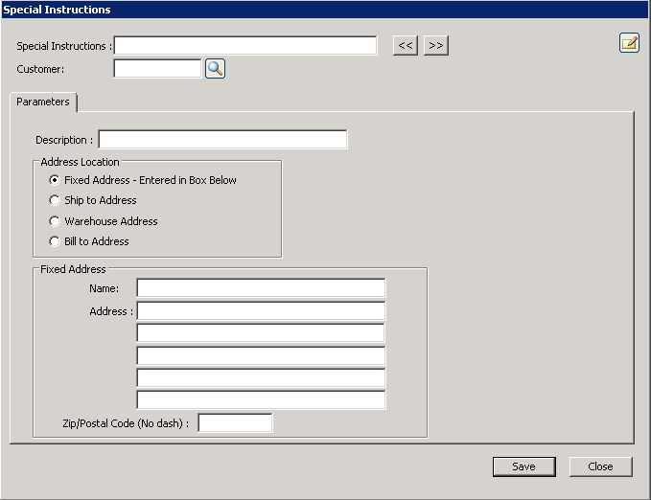The width and height of the screenshot is (651, 500).
Task: Select Fixed Address - Entered in Box Below
Action: tap(56, 180)
